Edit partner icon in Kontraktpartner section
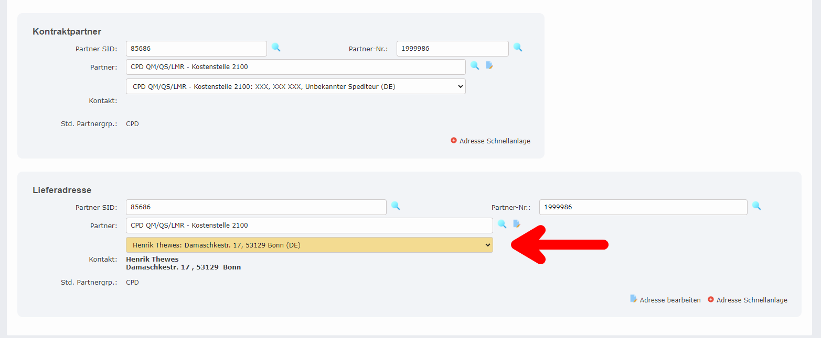The height and width of the screenshot is (338, 821). (x=489, y=65)
